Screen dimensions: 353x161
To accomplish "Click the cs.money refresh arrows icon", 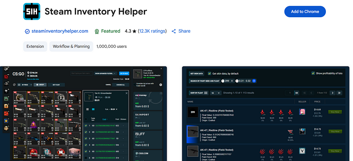I will [x=155, y=98].
